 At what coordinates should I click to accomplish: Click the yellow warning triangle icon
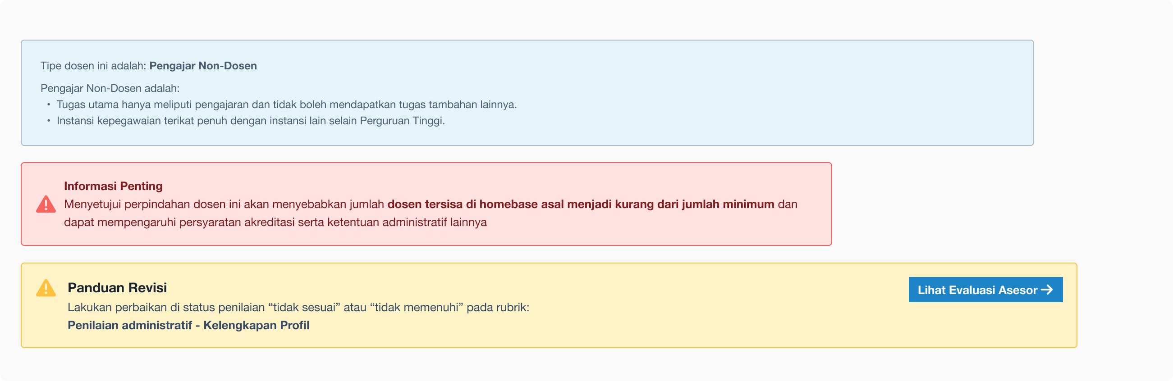pyautogui.click(x=46, y=288)
